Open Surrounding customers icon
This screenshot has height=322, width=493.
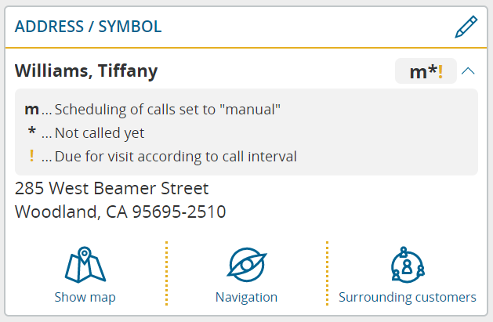[408, 265]
